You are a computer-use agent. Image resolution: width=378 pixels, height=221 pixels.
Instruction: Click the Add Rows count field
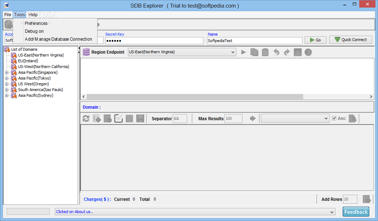[350, 199]
